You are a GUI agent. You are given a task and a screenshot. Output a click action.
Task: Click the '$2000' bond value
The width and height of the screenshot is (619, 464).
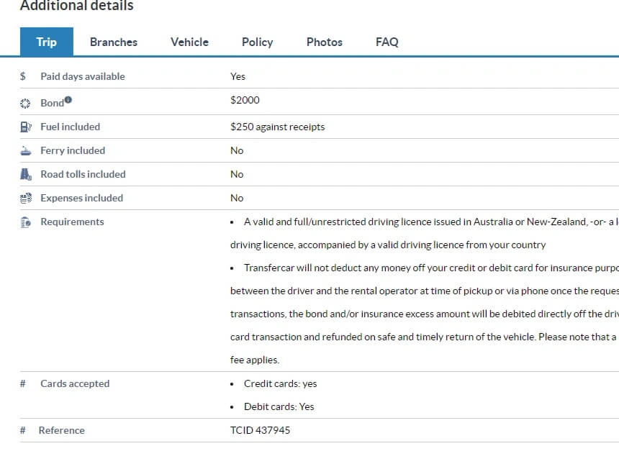coord(245,100)
